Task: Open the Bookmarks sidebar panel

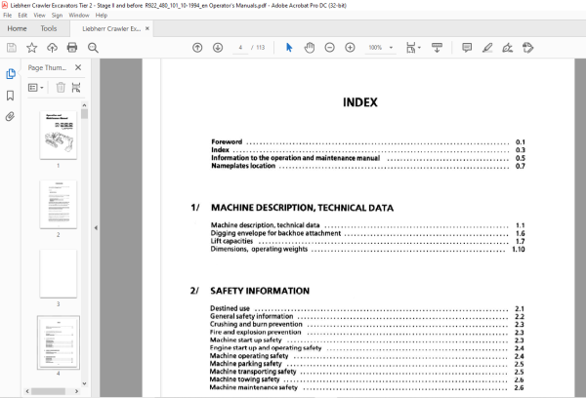Action: coord(11,96)
